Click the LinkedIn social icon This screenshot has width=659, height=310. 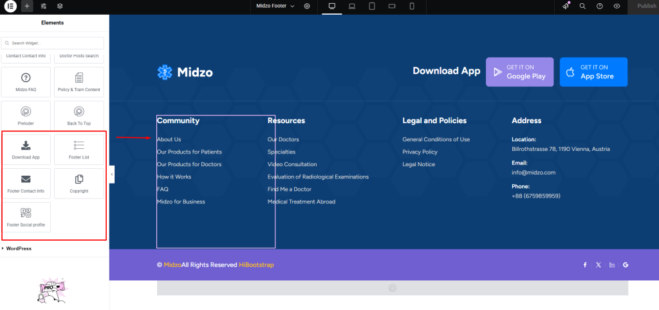pos(612,265)
